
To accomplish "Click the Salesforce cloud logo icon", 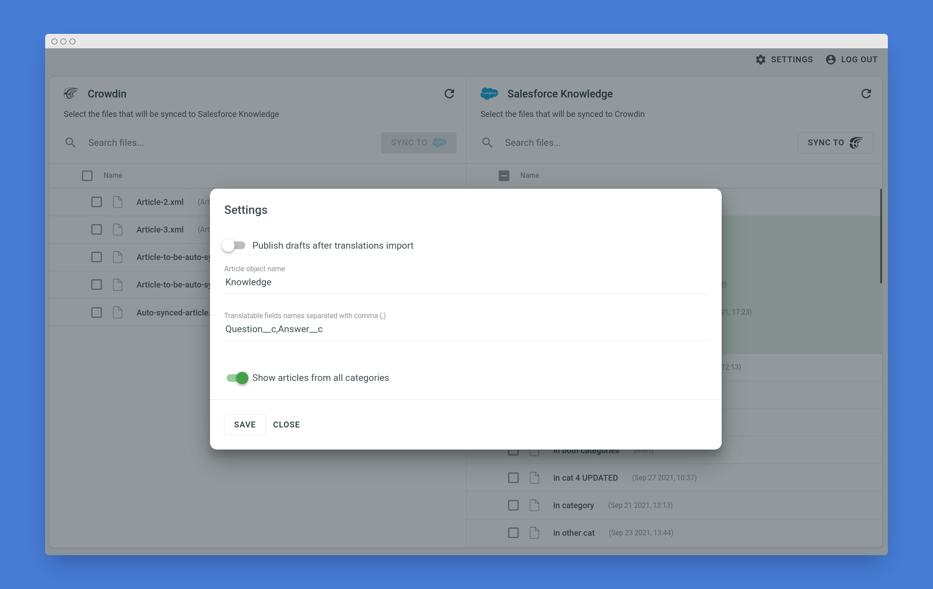I will [x=489, y=94].
